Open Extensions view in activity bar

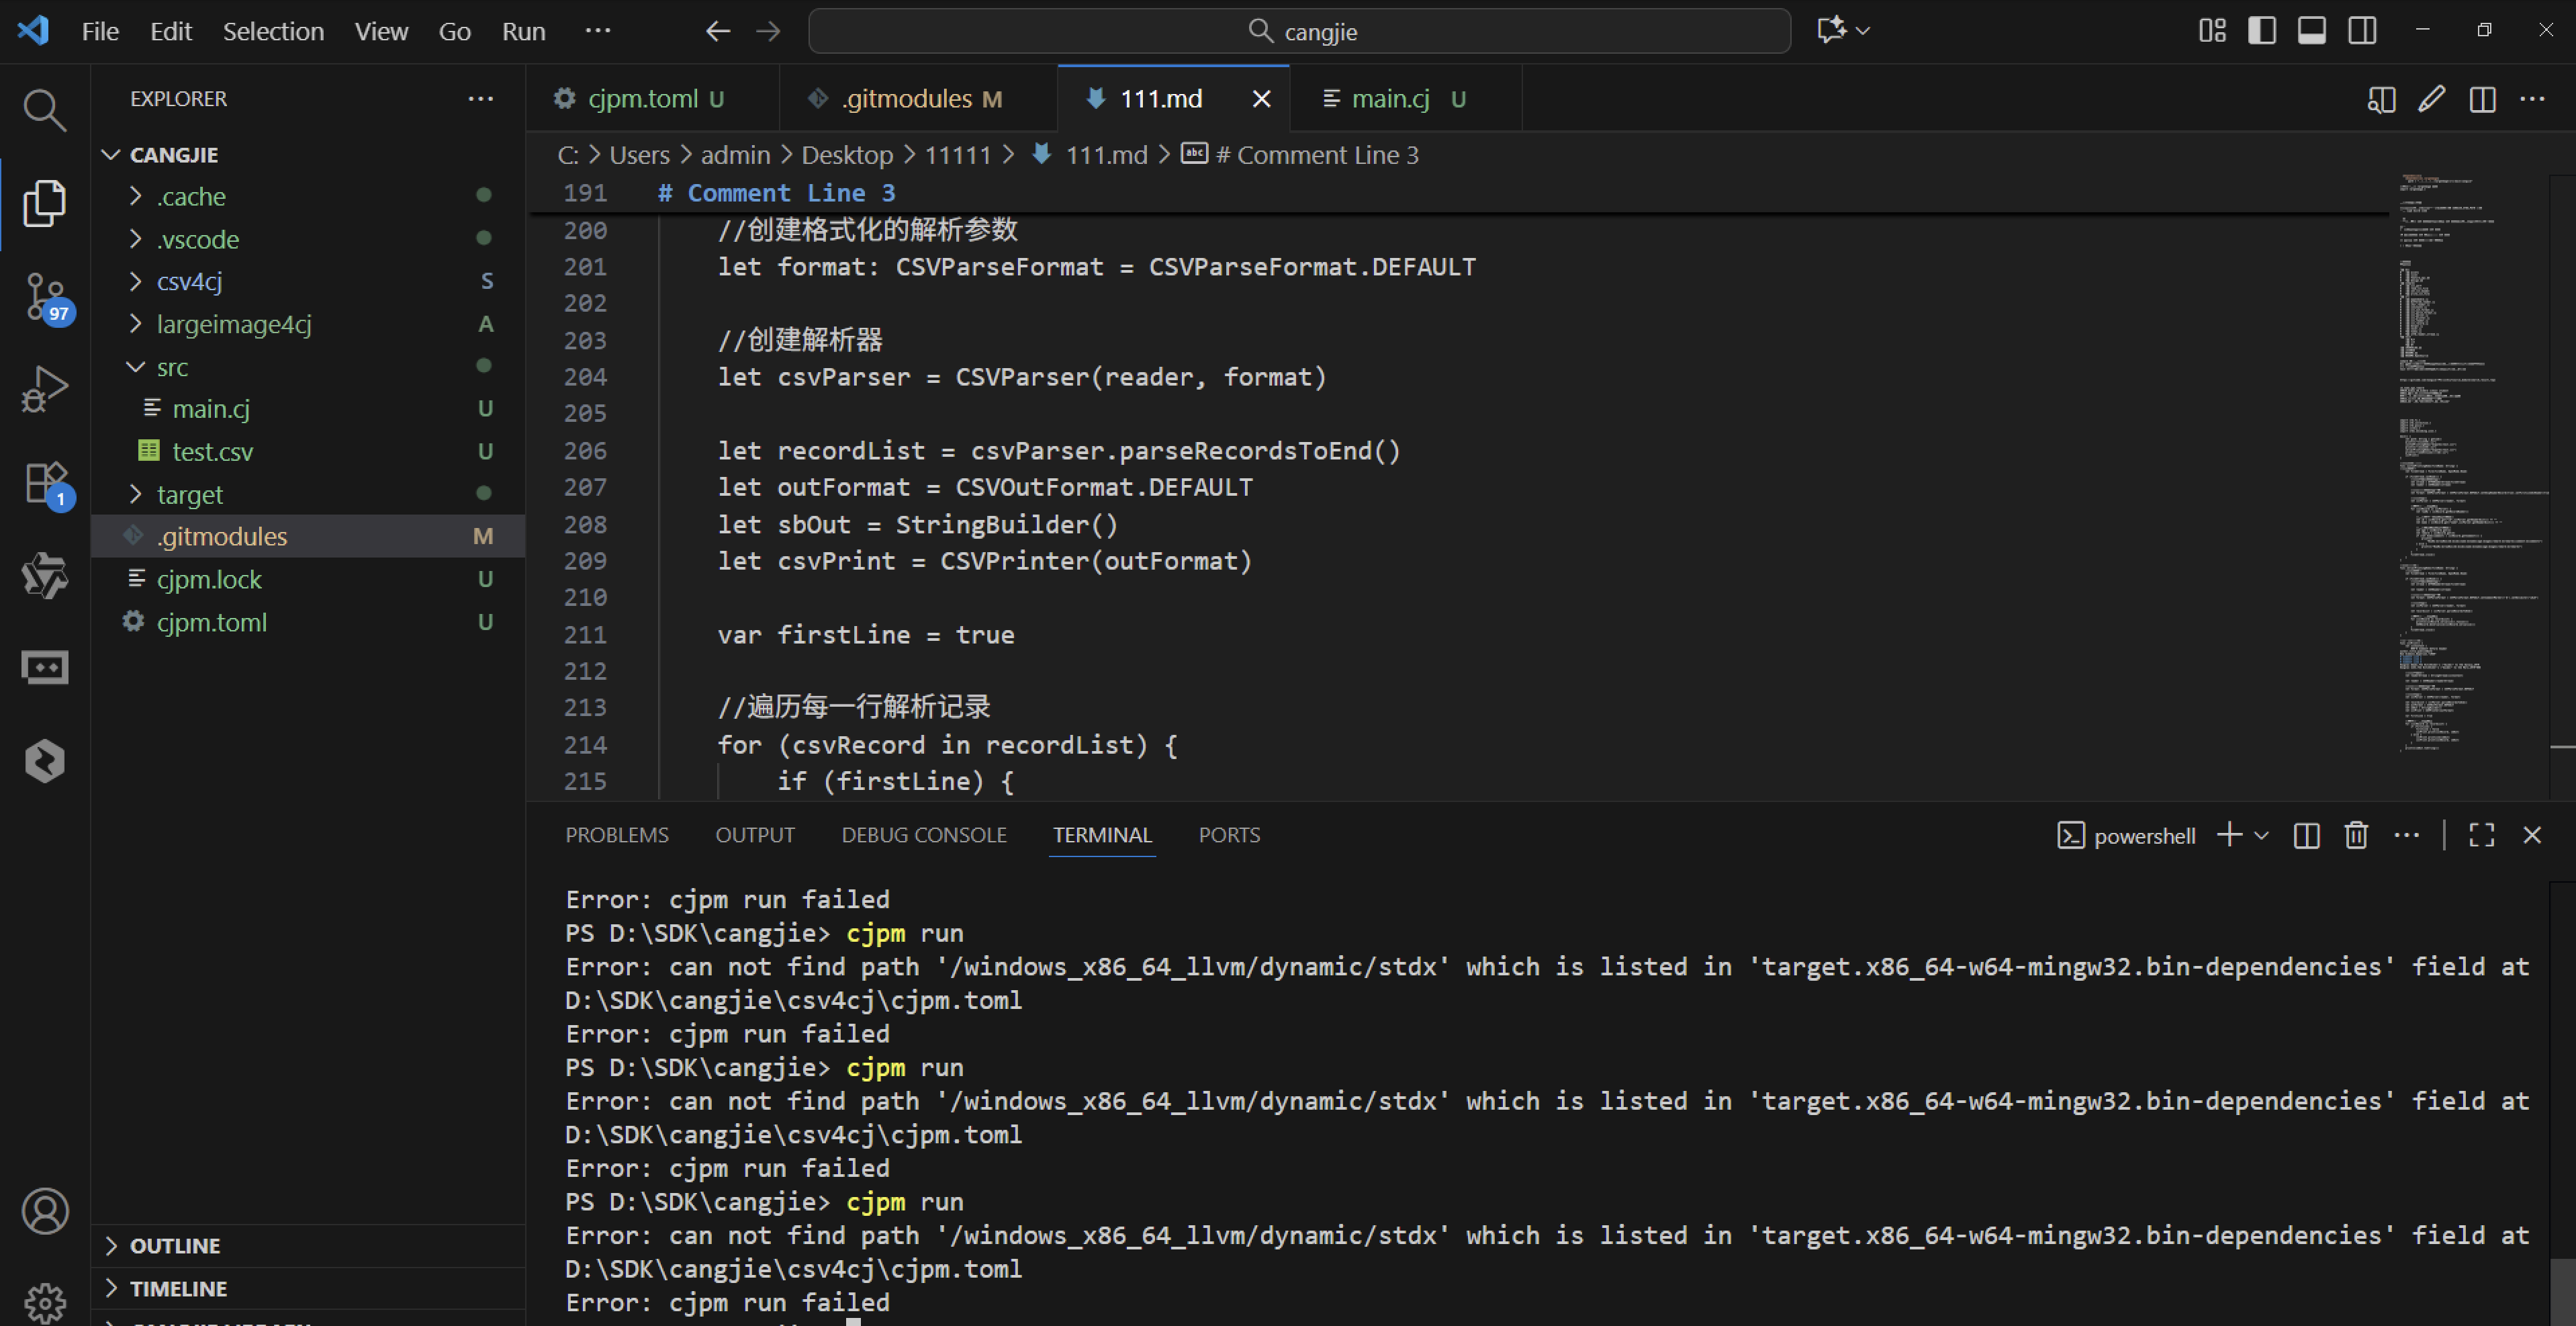coord(44,483)
